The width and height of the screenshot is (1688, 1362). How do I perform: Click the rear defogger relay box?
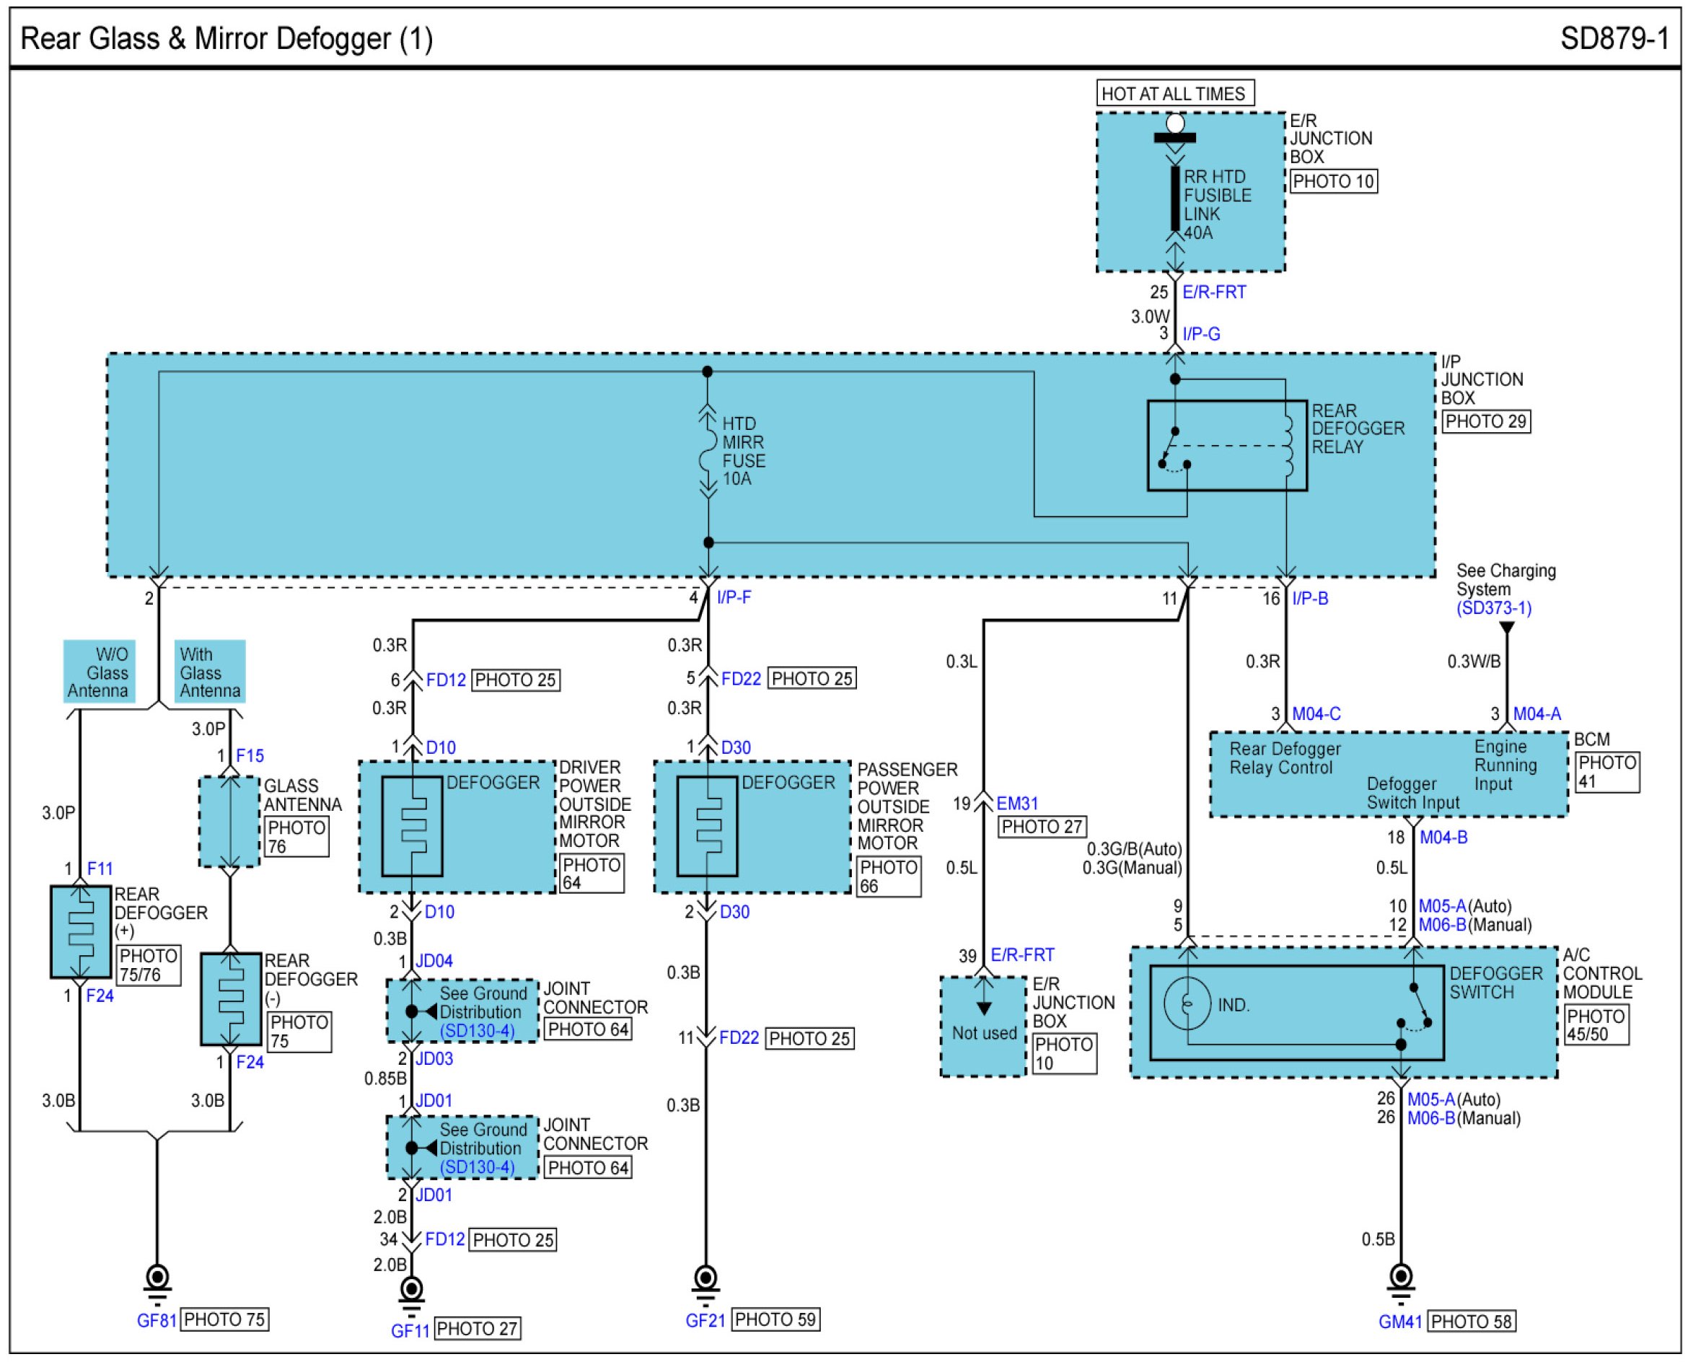click(x=1227, y=446)
